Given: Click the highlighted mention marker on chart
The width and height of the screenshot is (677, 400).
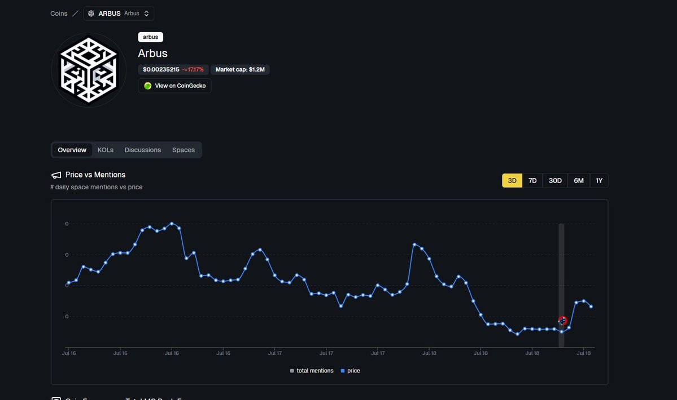Looking at the screenshot, I should tap(562, 321).
